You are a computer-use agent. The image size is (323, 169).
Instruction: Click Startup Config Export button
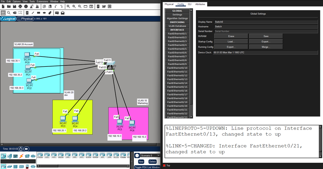pos(266,42)
